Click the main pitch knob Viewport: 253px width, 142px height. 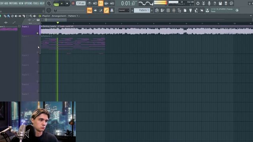pyautogui.click(x=49, y=10)
